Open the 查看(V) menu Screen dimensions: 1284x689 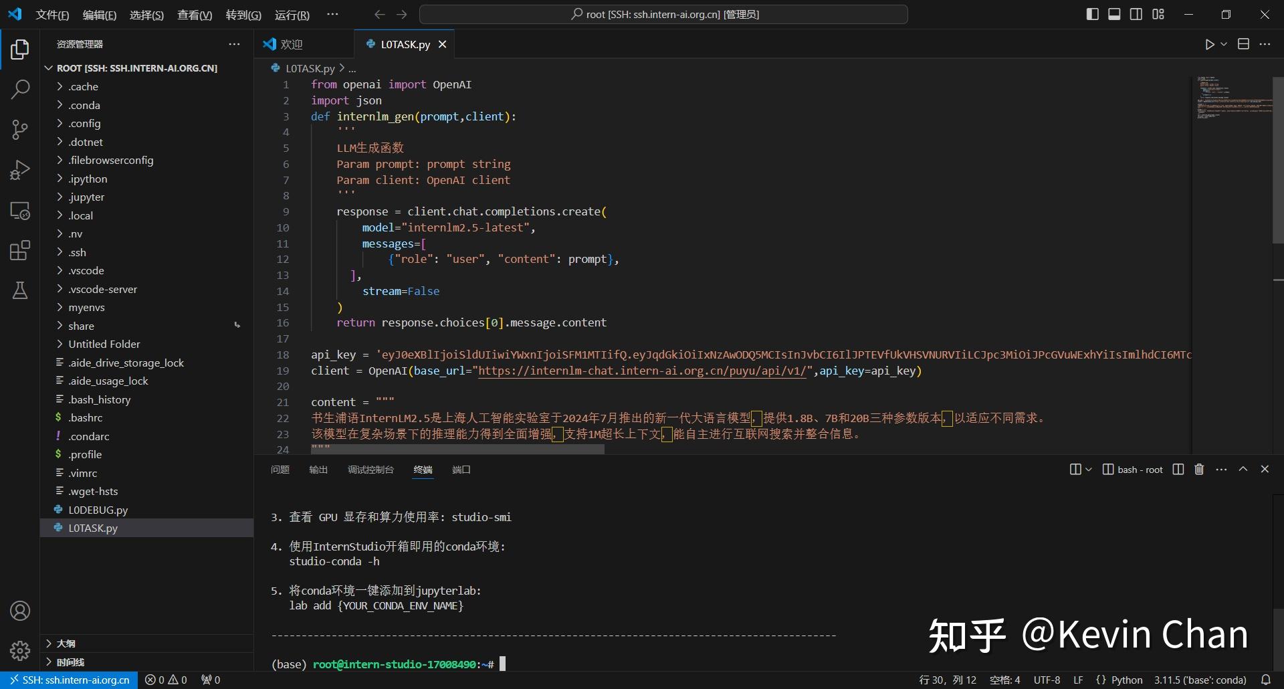point(194,14)
